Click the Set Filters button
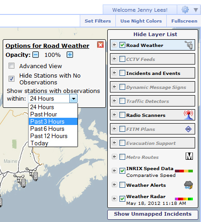Image resolution: width=201 pixels, height=222 pixels. tap(98, 21)
